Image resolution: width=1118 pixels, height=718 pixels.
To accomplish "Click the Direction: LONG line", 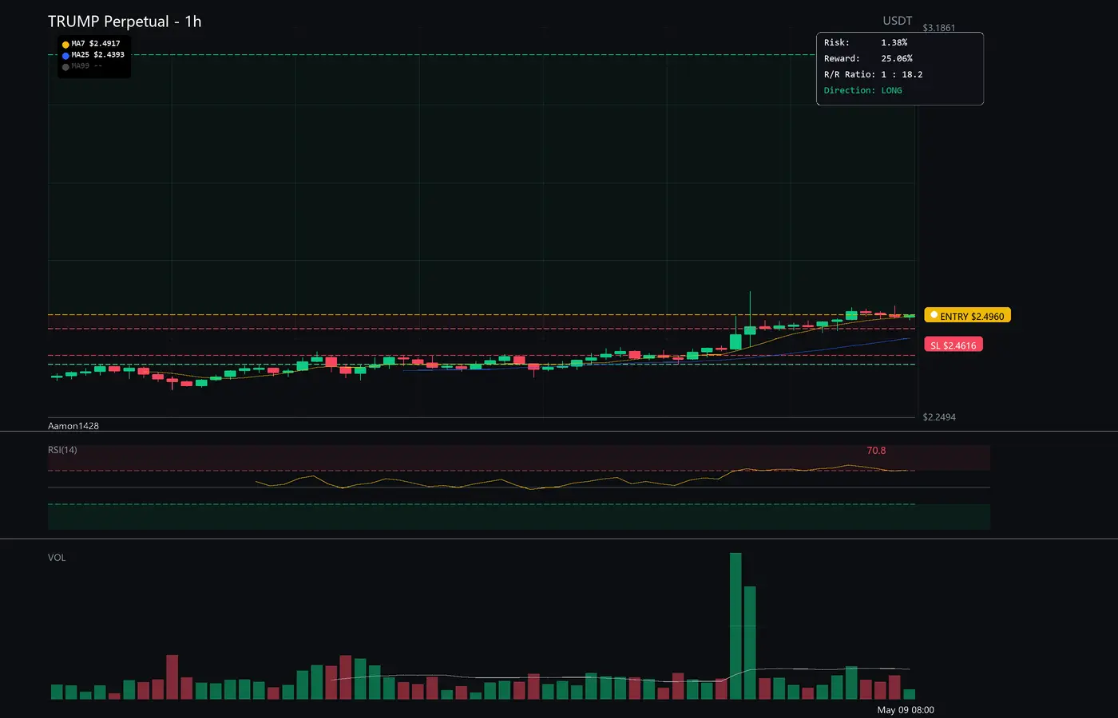I will point(863,90).
